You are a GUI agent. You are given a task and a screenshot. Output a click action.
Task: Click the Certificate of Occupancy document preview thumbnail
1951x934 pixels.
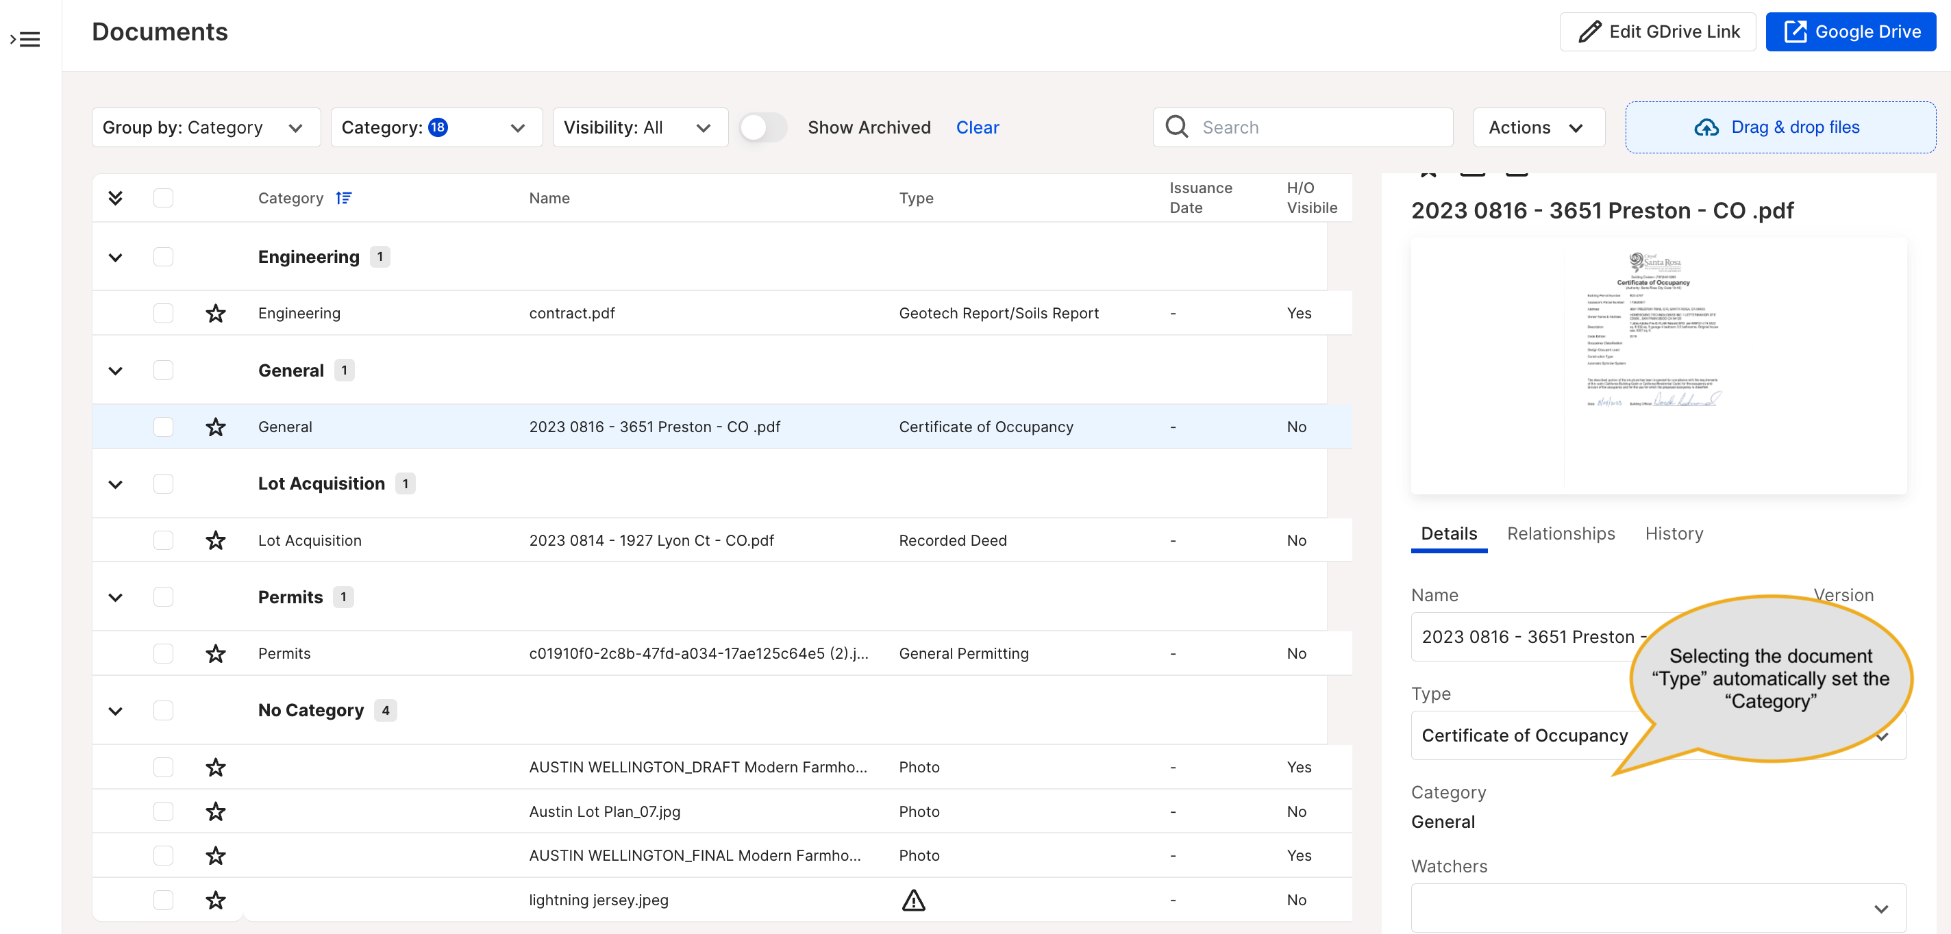pyautogui.click(x=1658, y=366)
